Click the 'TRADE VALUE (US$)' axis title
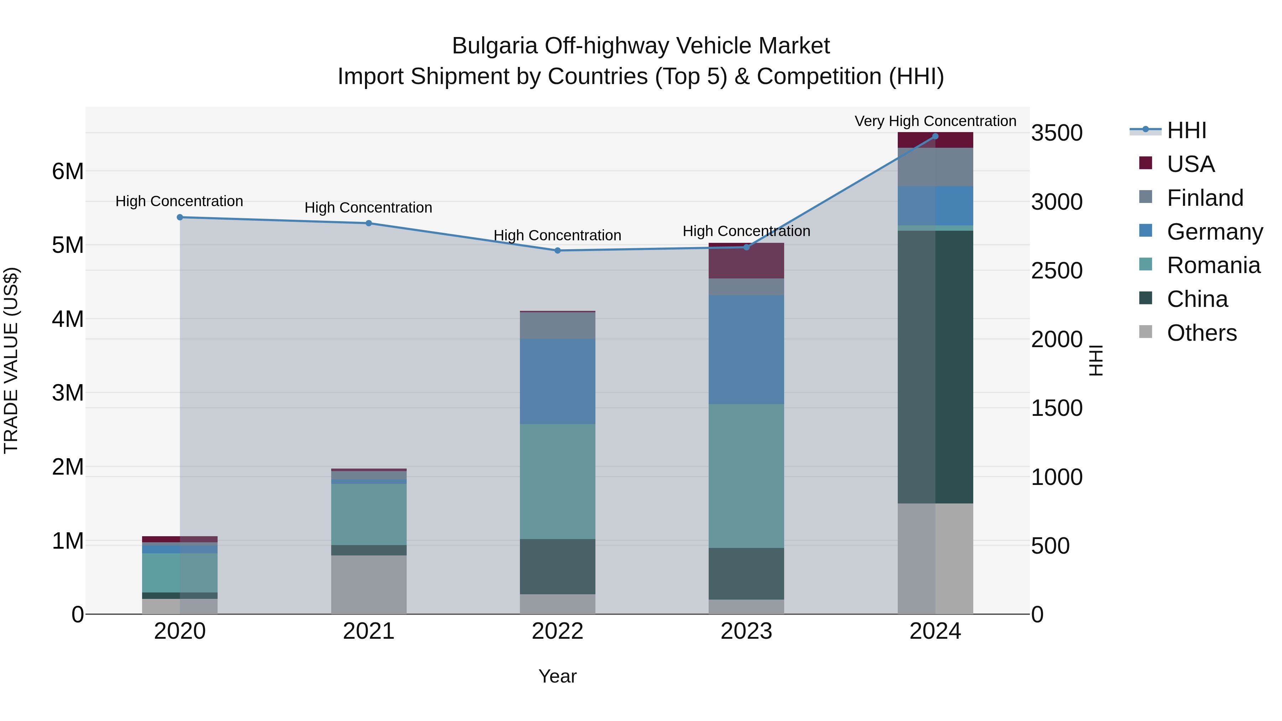This screenshot has width=1282, height=721. [x=11, y=361]
